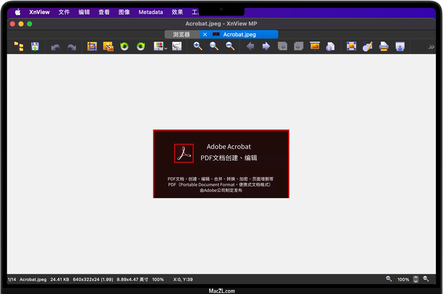Rotate image counter-clockwise with green arrow
The width and height of the screenshot is (443, 294).
tap(124, 46)
